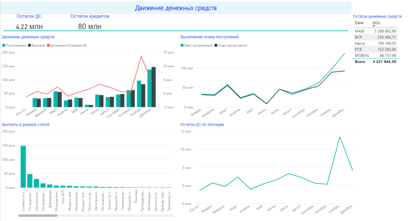
Task: Click the Остаток ДС card value 4,22 млн
Action: pos(27,27)
